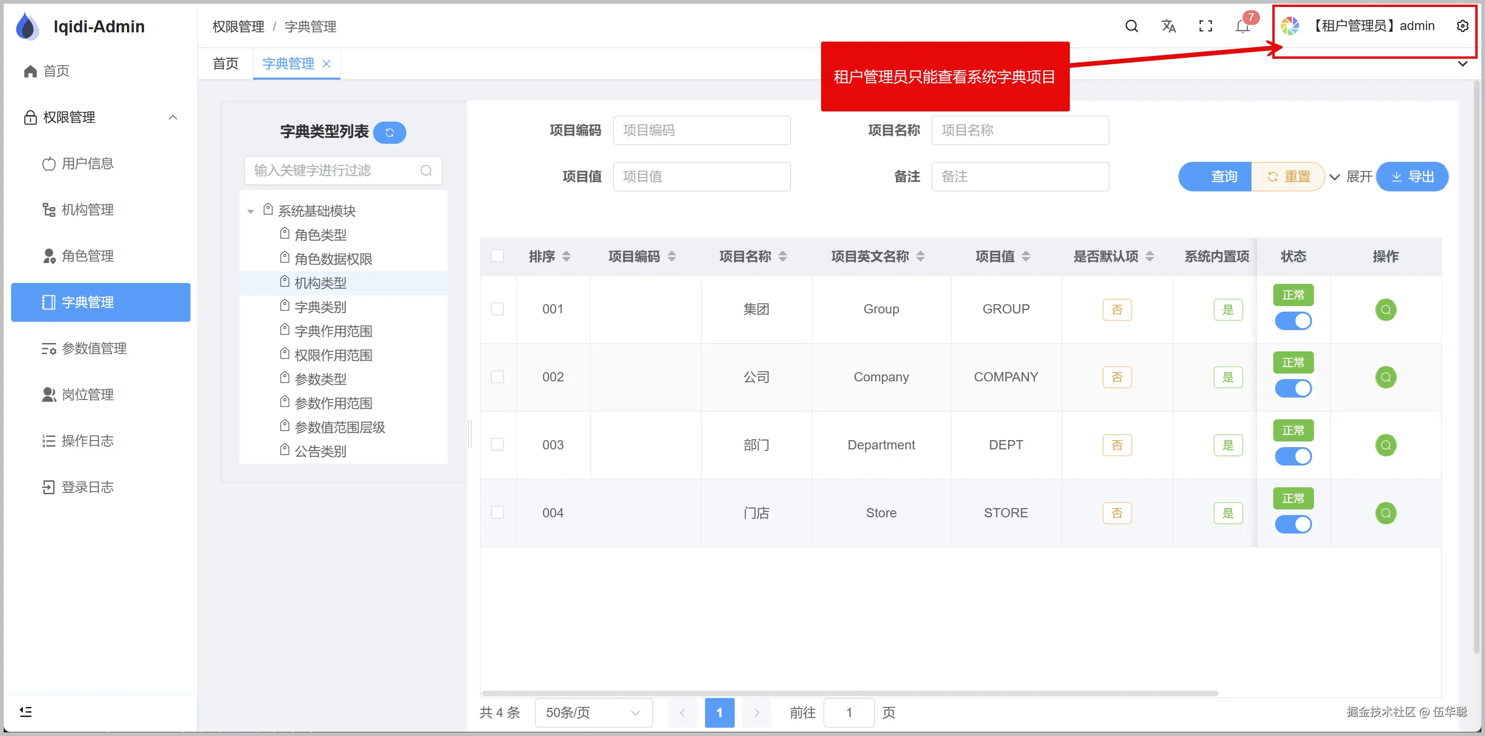Click the 导出 export button

tap(1412, 177)
